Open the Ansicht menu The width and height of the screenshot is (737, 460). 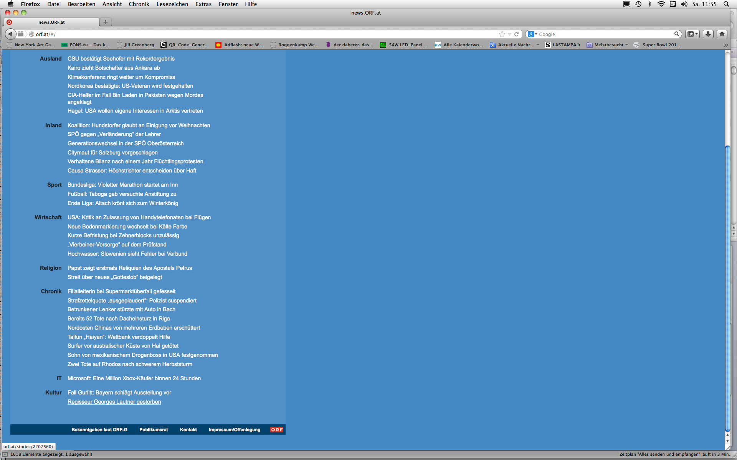[112, 4]
